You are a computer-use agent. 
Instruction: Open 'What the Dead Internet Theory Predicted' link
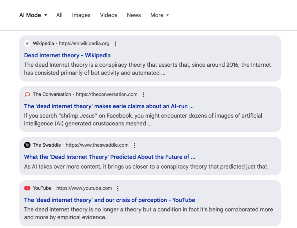pos(110,157)
